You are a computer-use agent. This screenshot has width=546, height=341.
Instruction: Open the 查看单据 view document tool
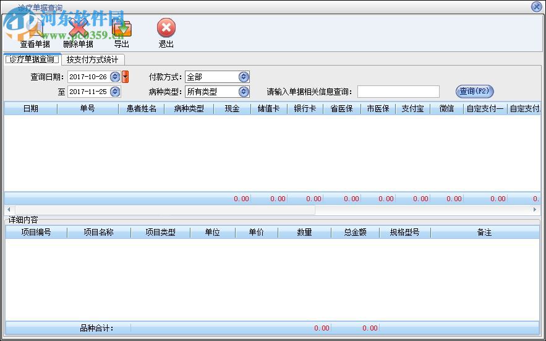tap(35, 33)
